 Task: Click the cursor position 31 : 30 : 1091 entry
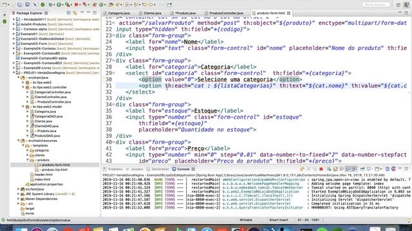coord(308,220)
